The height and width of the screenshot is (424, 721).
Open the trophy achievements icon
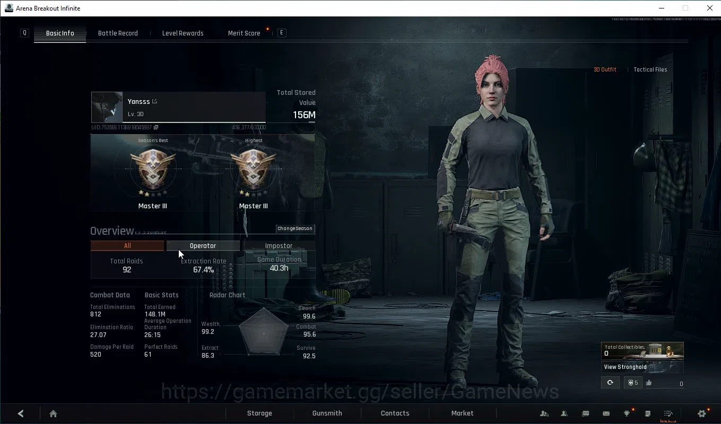click(x=627, y=413)
